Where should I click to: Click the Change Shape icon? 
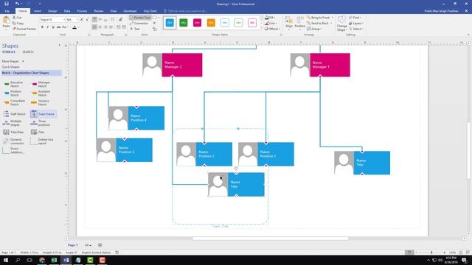coord(341,24)
